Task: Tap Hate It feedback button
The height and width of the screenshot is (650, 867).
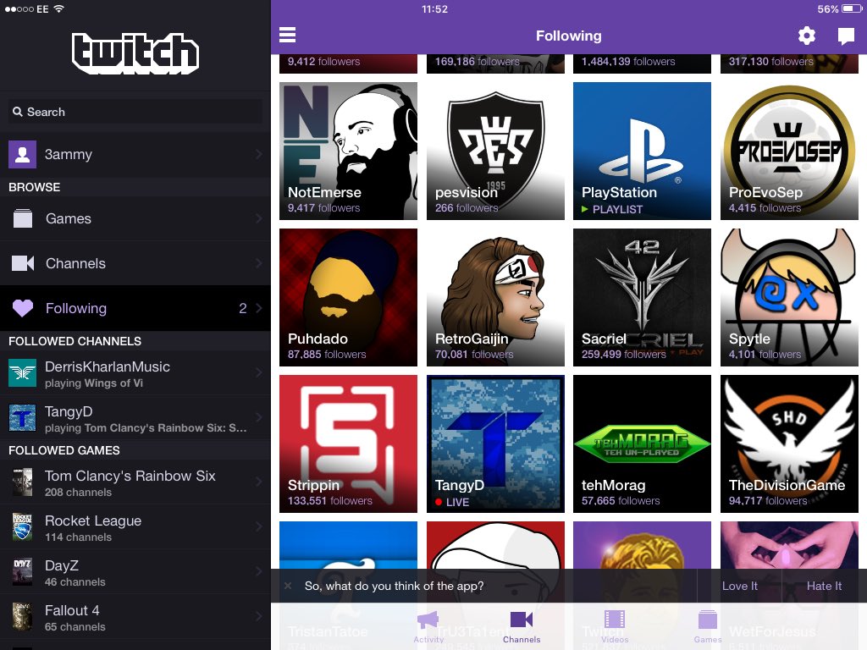Action: [x=824, y=586]
